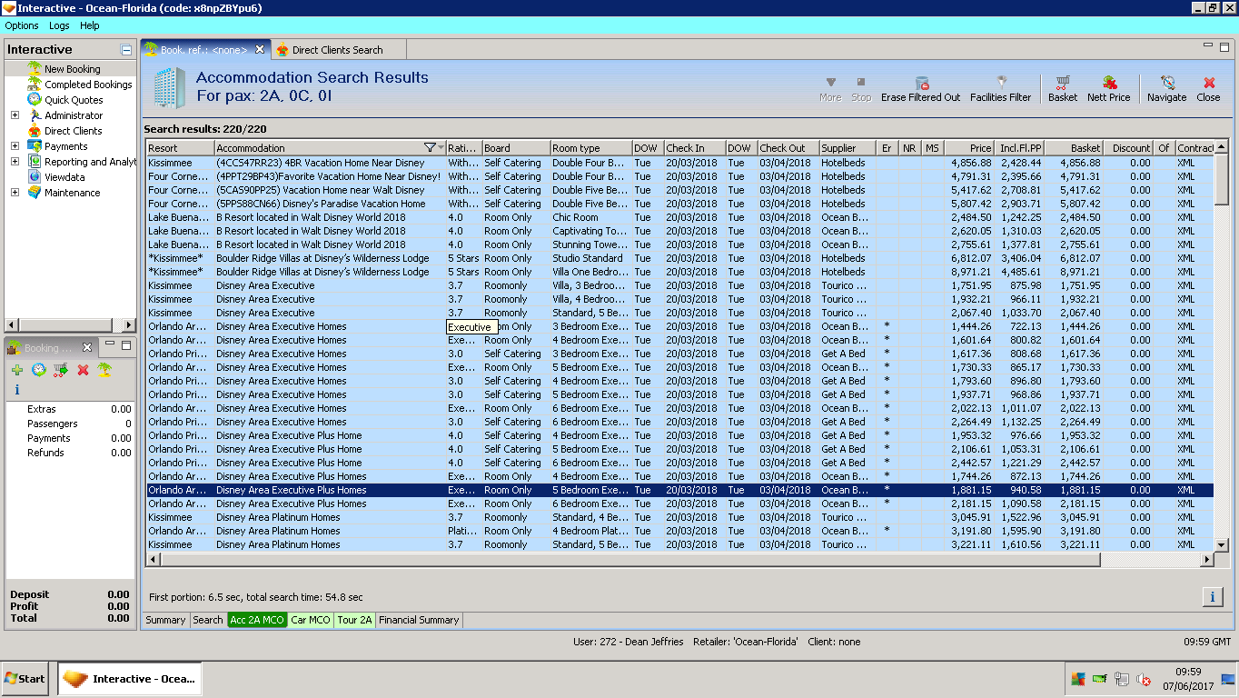Expand the Administrator tree node

pos(15,115)
